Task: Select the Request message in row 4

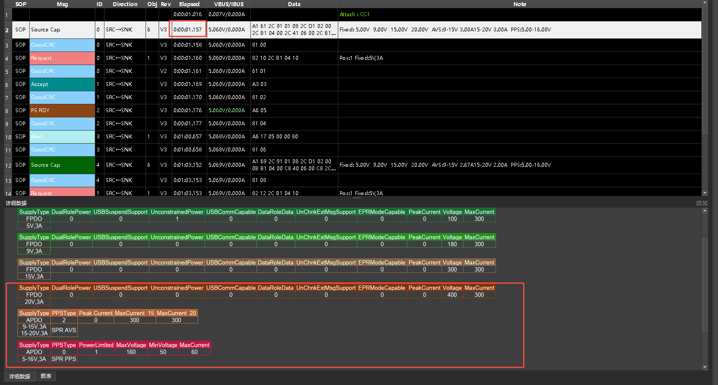Action: pyautogui.click(x=62, y=58)
